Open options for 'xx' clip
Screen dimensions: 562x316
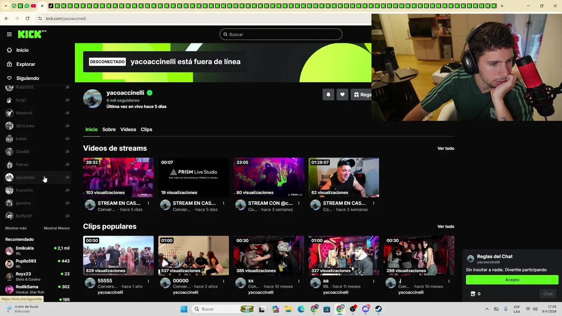pyautogui.click(x=299, y=281)
